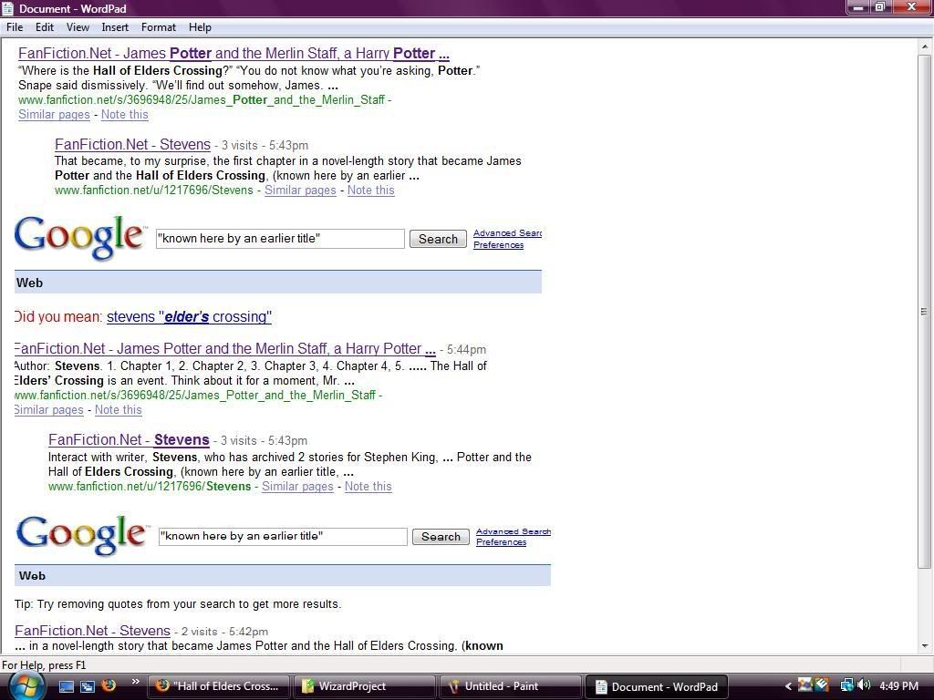This screenshot has height=700, width=934.
Task: Click Switch between windows quick launch icon
Action: [87, 686]
